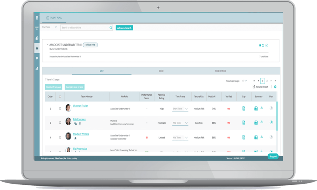This screenshot has height=190, width=317.
Task: Click Shannon Frazier's avatar photo
Action: (68, 107)
